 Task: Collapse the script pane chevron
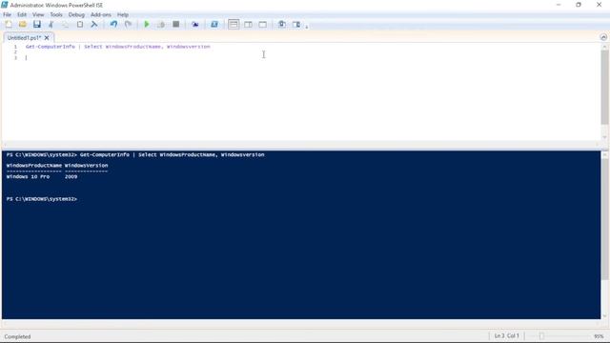(603, 37)
